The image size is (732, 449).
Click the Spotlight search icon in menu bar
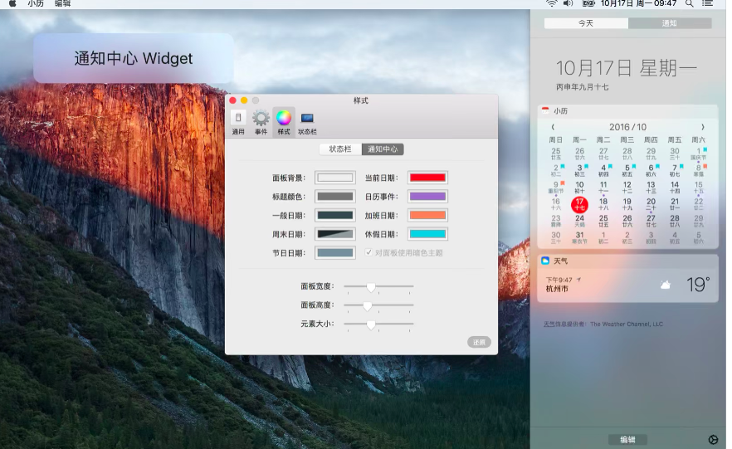pos(688,4)
